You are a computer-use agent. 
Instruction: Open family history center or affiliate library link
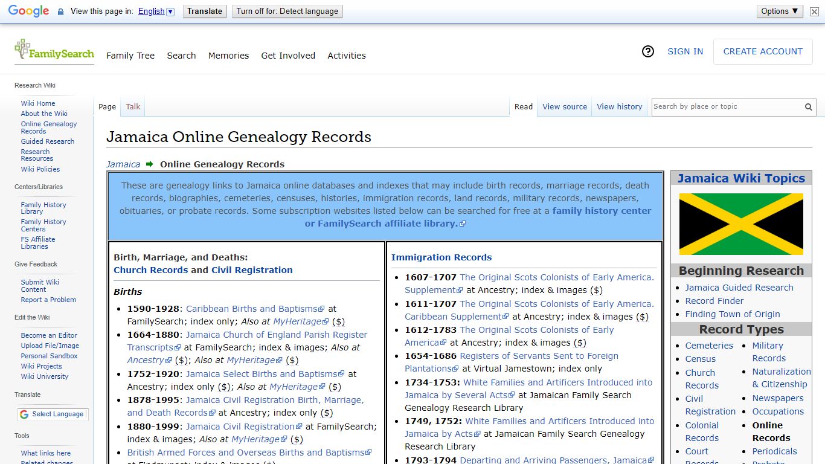click(478, 217)
